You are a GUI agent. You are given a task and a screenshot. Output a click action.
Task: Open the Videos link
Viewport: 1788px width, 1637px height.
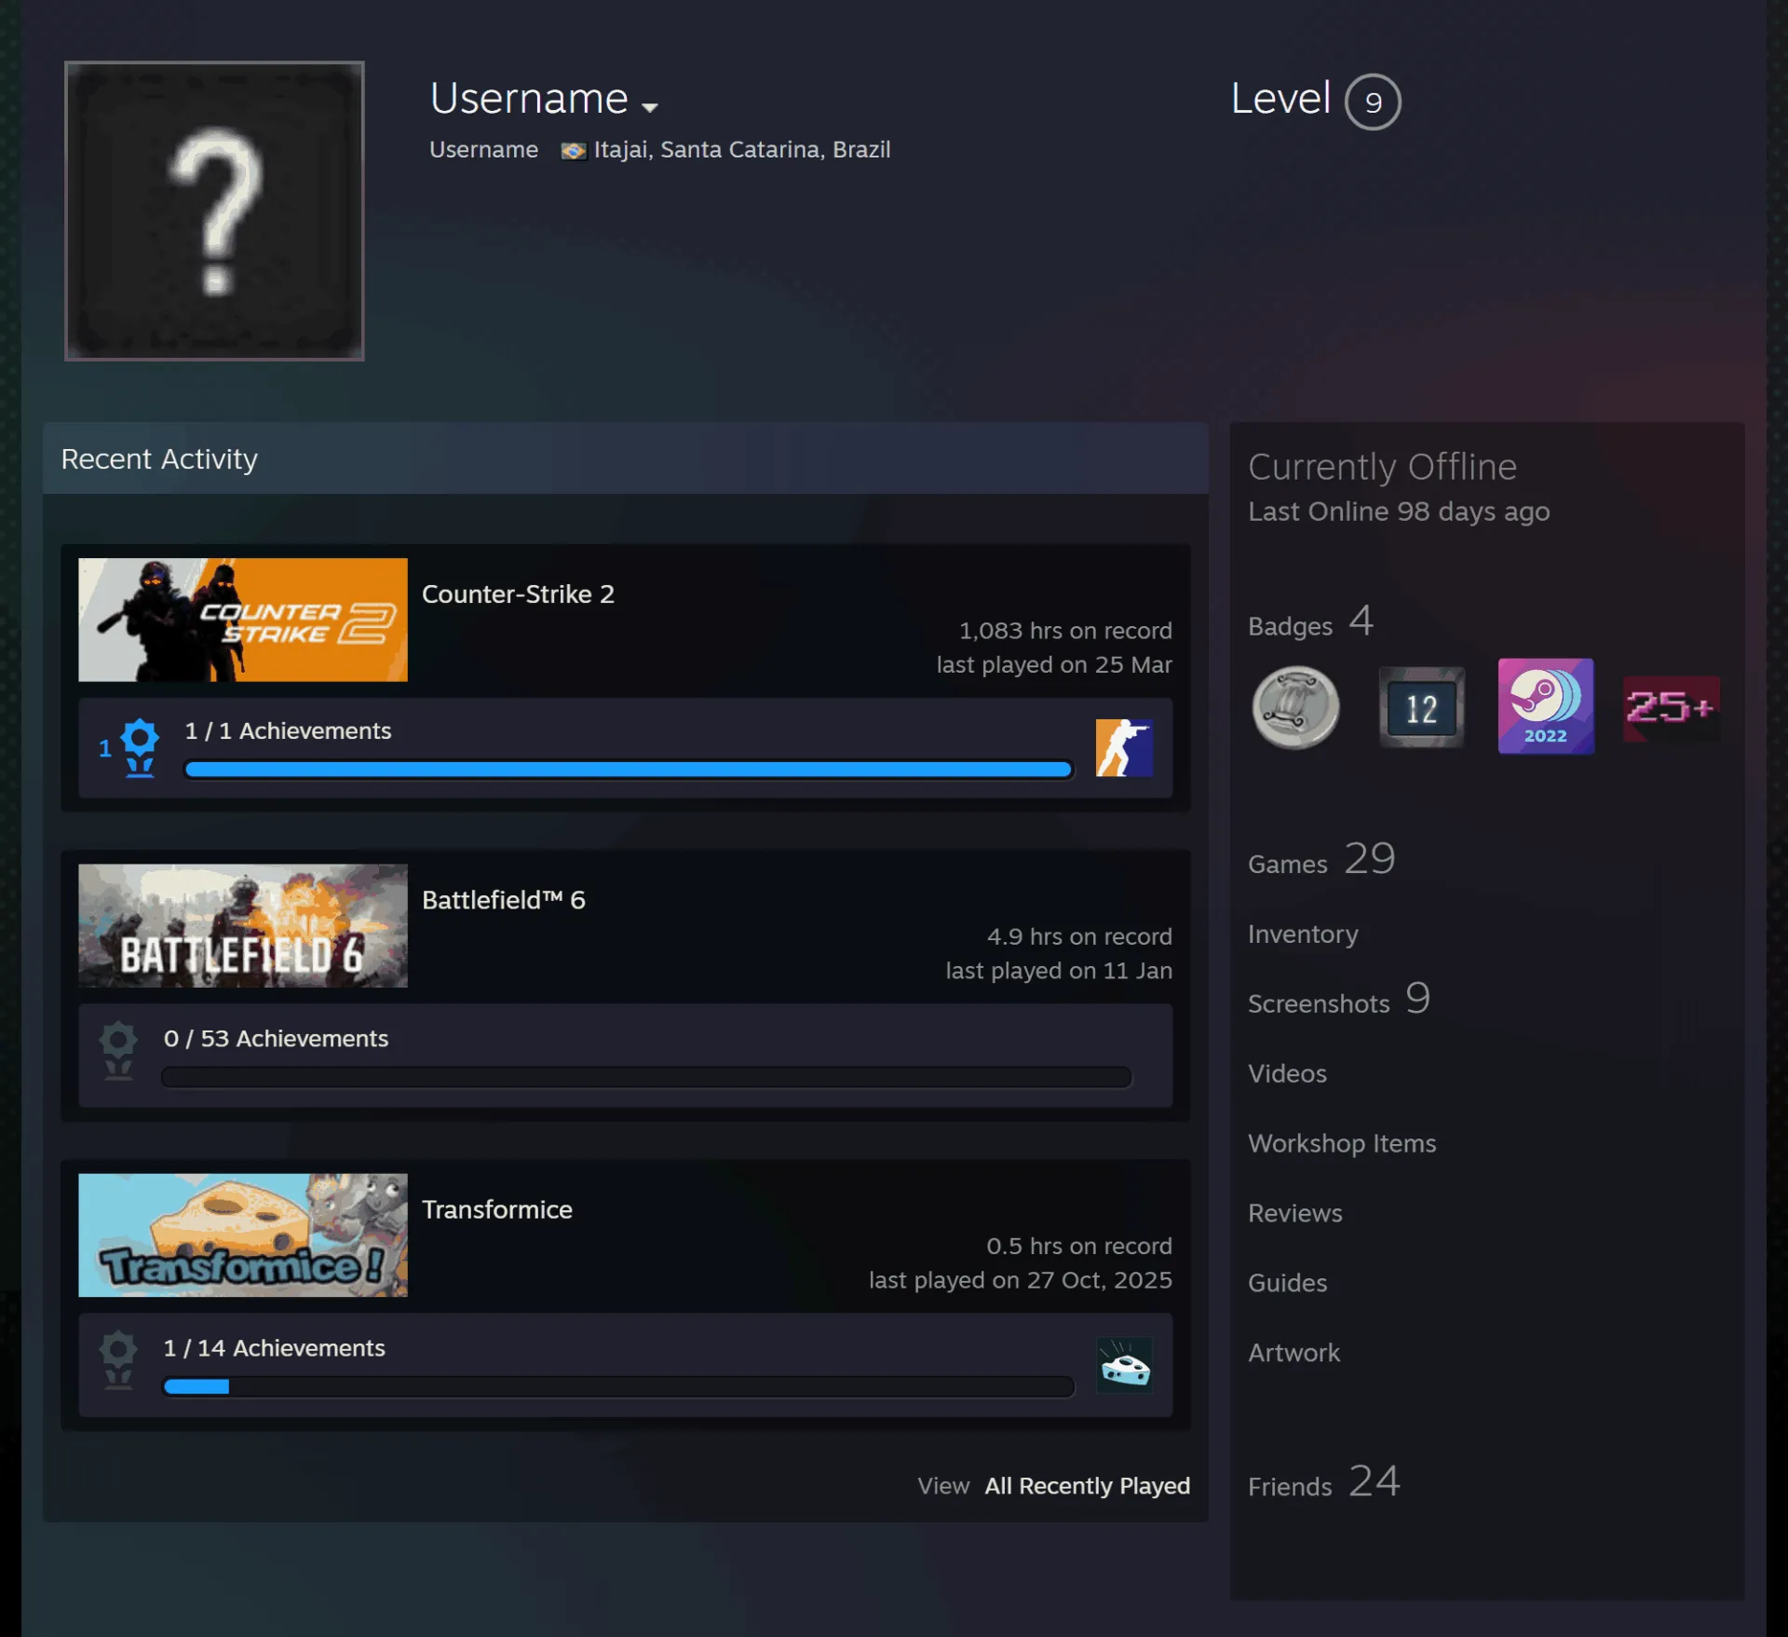pyautogui.click(x=1287, y=1074)
